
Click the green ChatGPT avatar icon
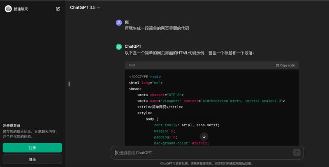pos(119,47)
